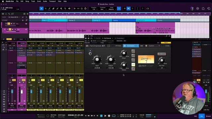
Task: Open the Start page home icon
Action: 203,9
